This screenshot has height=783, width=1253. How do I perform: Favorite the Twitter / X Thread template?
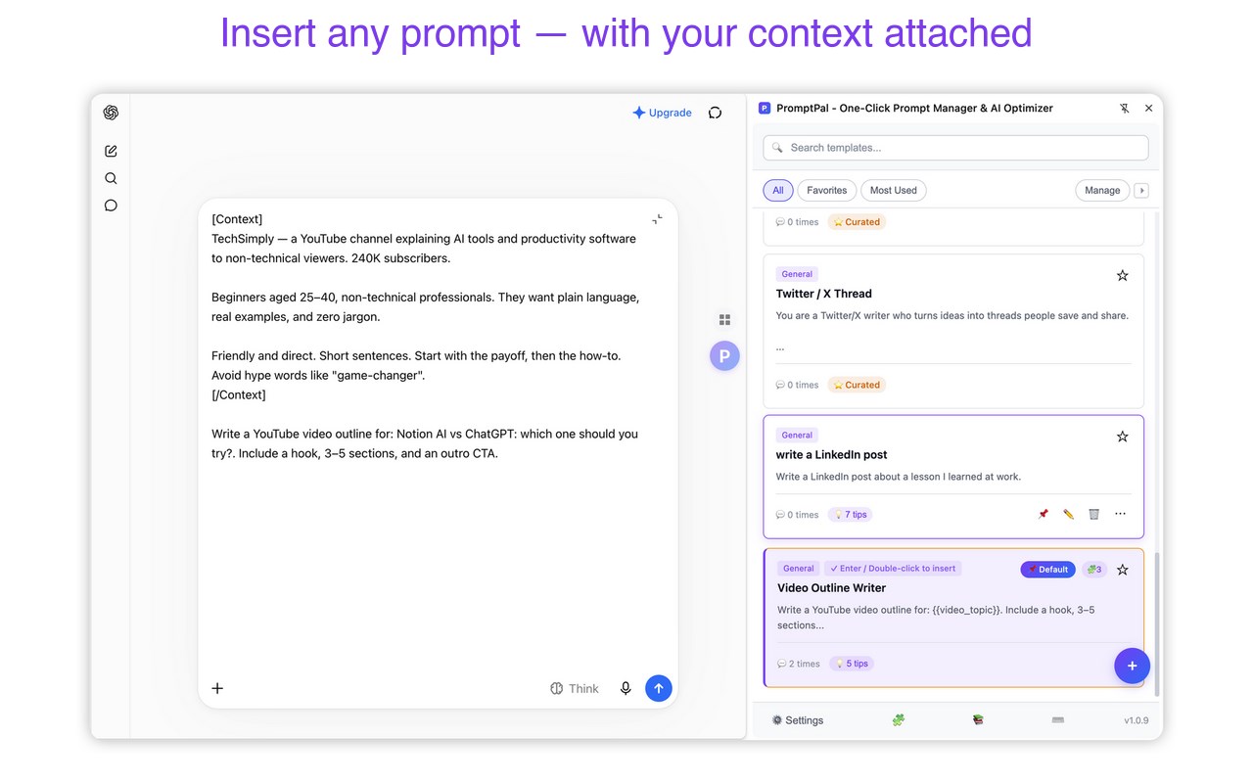click(x=1123, y=276)
